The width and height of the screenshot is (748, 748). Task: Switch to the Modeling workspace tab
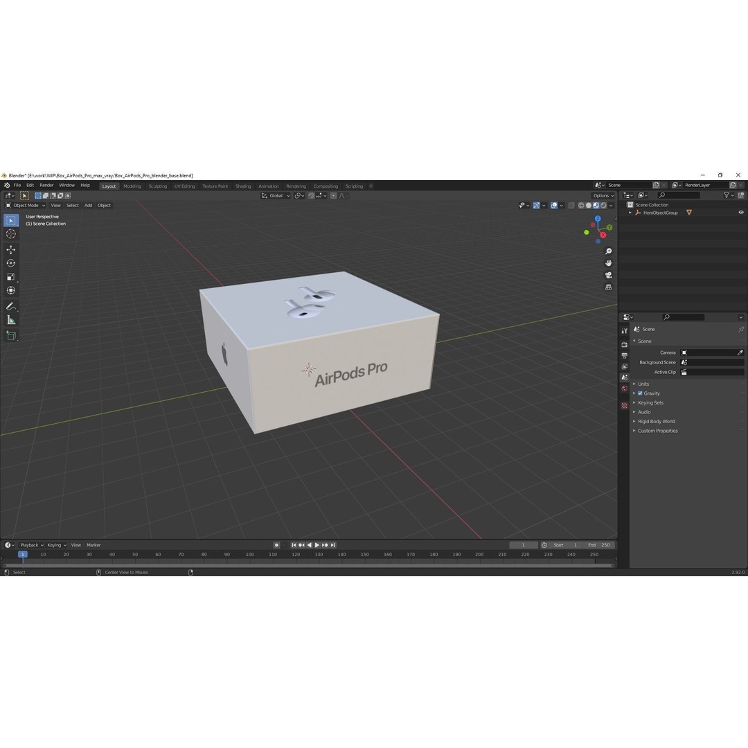[132, 186]
